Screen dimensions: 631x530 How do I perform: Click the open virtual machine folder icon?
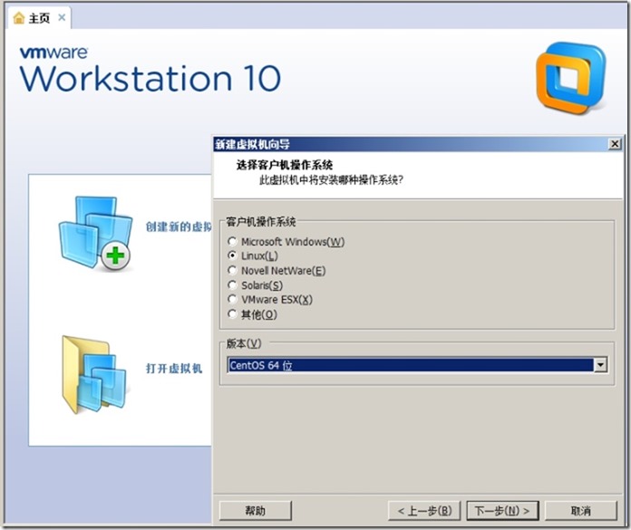(x=94, y=375)
